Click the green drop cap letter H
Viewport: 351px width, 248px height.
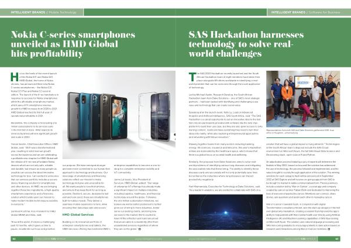click(x=14, y=77)
